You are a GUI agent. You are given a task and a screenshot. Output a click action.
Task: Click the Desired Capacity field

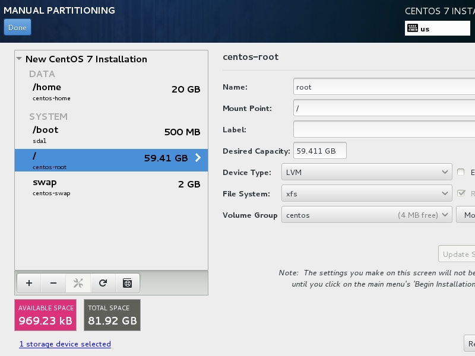[320, 151]
